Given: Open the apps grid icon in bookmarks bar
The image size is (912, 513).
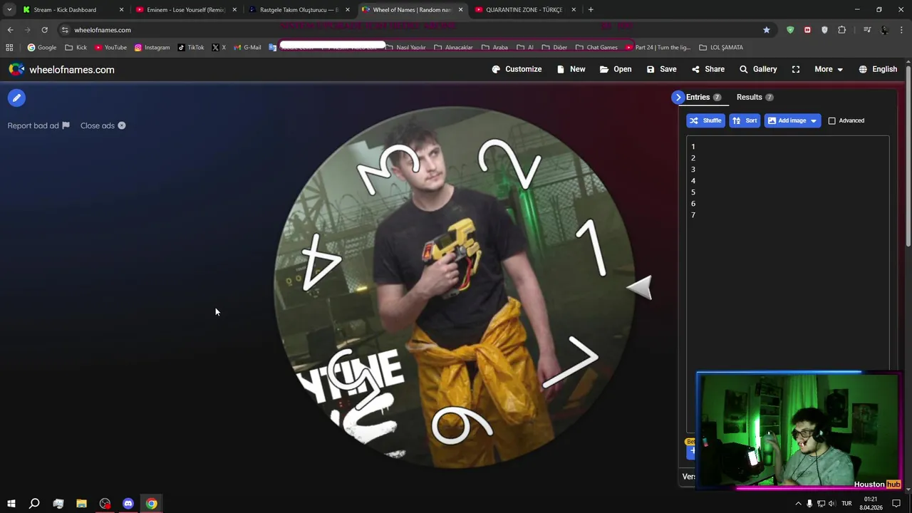Looking at the screenshot, I should [9, 48].
